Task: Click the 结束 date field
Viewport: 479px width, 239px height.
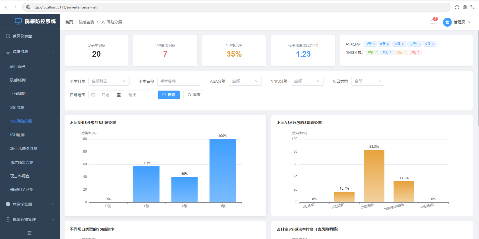Action: coord(132,95)
